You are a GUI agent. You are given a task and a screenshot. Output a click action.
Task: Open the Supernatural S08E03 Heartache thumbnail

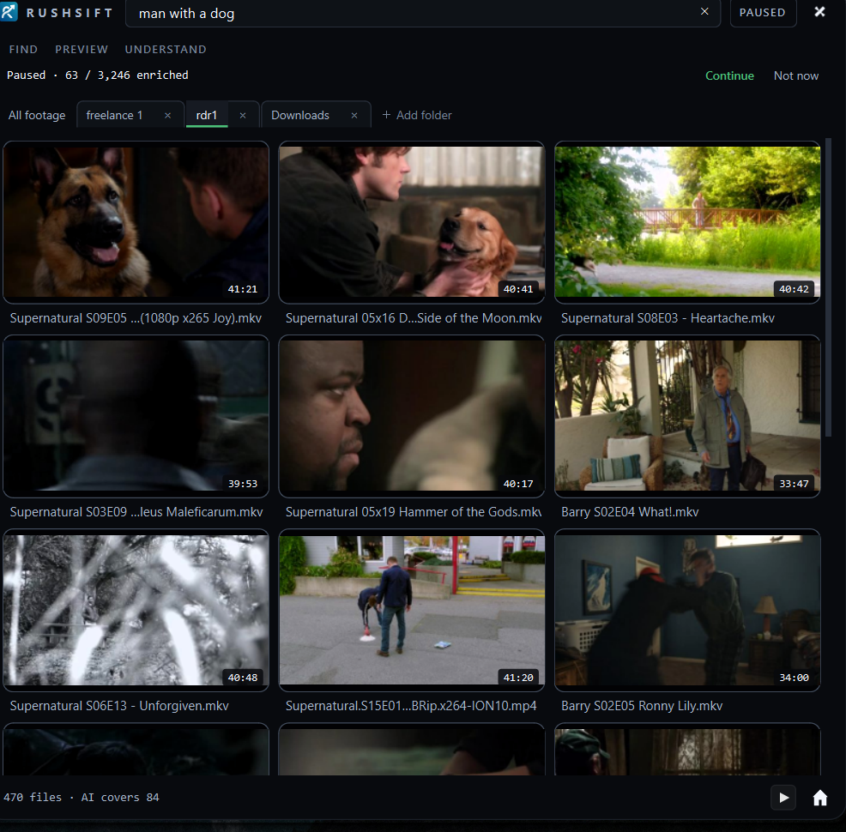[687, 221]
